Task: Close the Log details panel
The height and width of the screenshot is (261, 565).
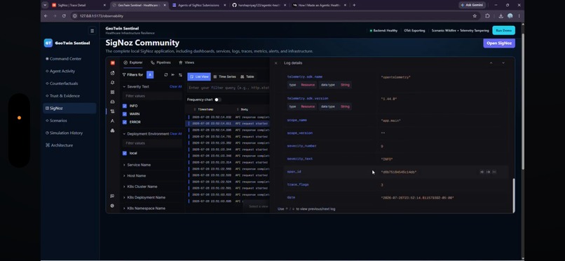Action: point(276,63)
